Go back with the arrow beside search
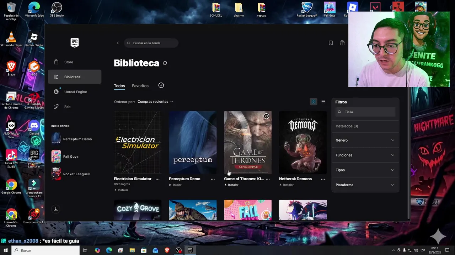This screenshot has width=455, height=255. 118,43
